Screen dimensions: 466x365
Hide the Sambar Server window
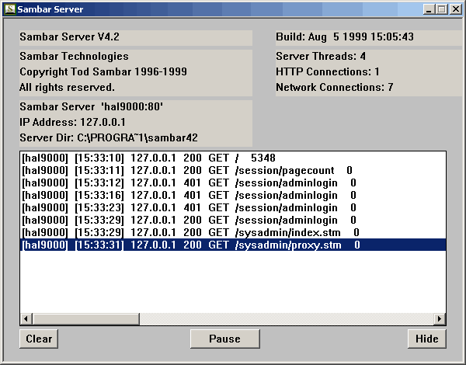[x=426, y=339]
